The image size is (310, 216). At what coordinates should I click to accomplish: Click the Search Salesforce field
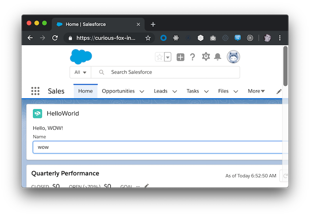point(166,72)
